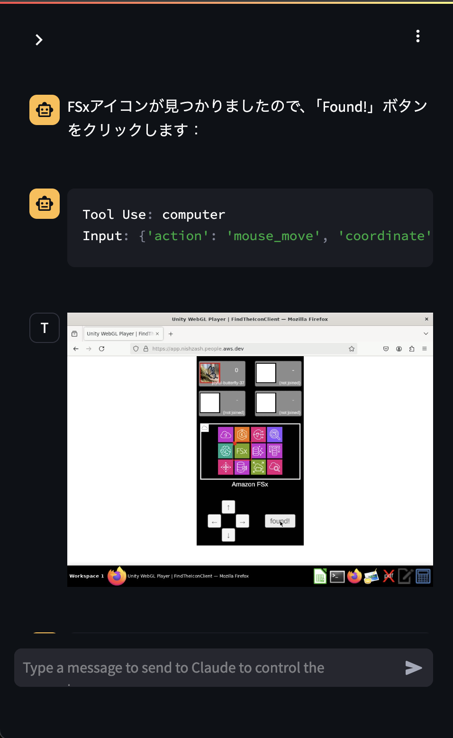Launch the calculator from taskbar
The width and height of the screenshot is (453, 738).
(x=423, y=576)
